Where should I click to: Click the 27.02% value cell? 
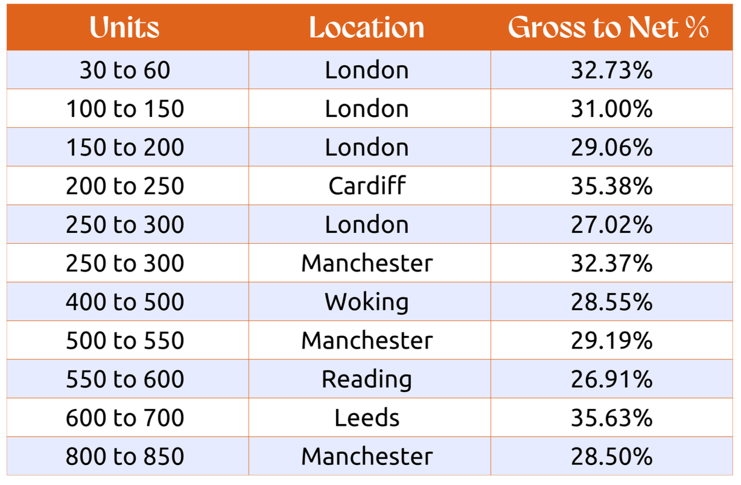[612, 224]
